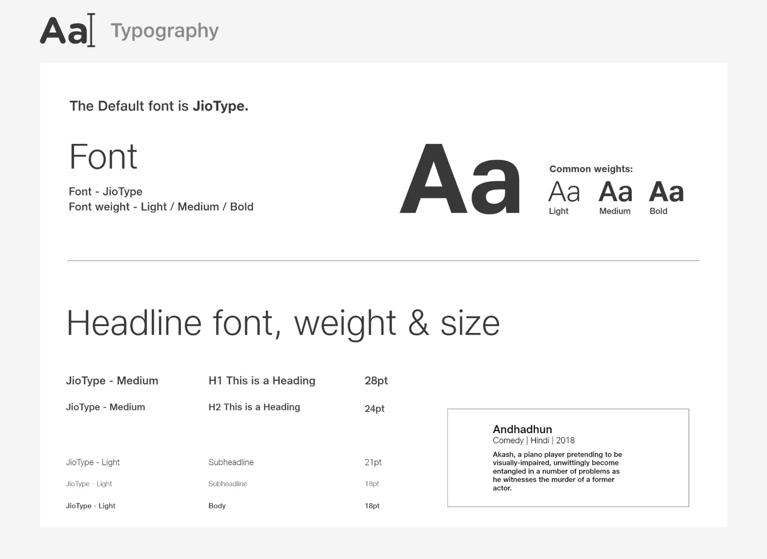Select 'The Default font is JioType.' line
Image resolution: width=767 pixels, height=559 pixels.
click(x=159, y=106)
